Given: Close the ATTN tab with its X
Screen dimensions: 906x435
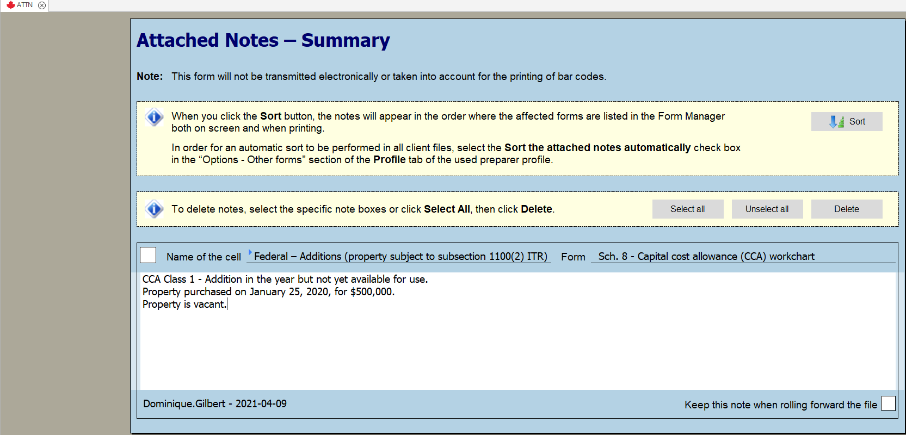Looking at the screenshot, I should coord(42,5).
